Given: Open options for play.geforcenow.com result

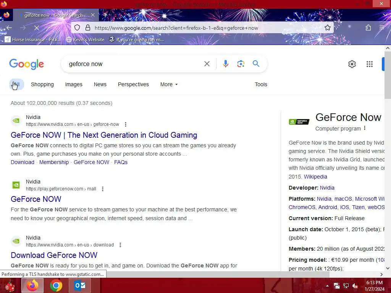Looking at the screenshot, I should click(102, 188).
